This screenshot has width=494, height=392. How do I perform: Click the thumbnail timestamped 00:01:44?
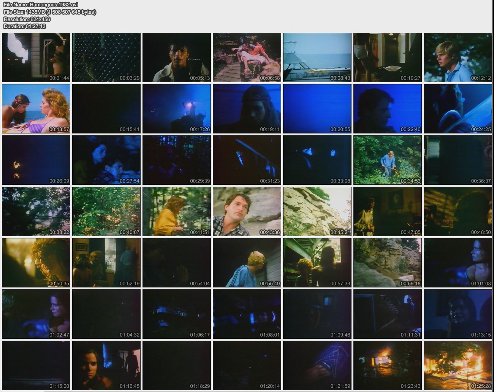pyautogui.click(x=36, y=57)
